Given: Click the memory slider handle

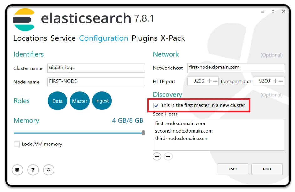Looking at the screenshot, I should click(x=143, y=133).
